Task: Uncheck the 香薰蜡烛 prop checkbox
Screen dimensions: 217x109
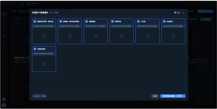Action: tap(86, 21)
